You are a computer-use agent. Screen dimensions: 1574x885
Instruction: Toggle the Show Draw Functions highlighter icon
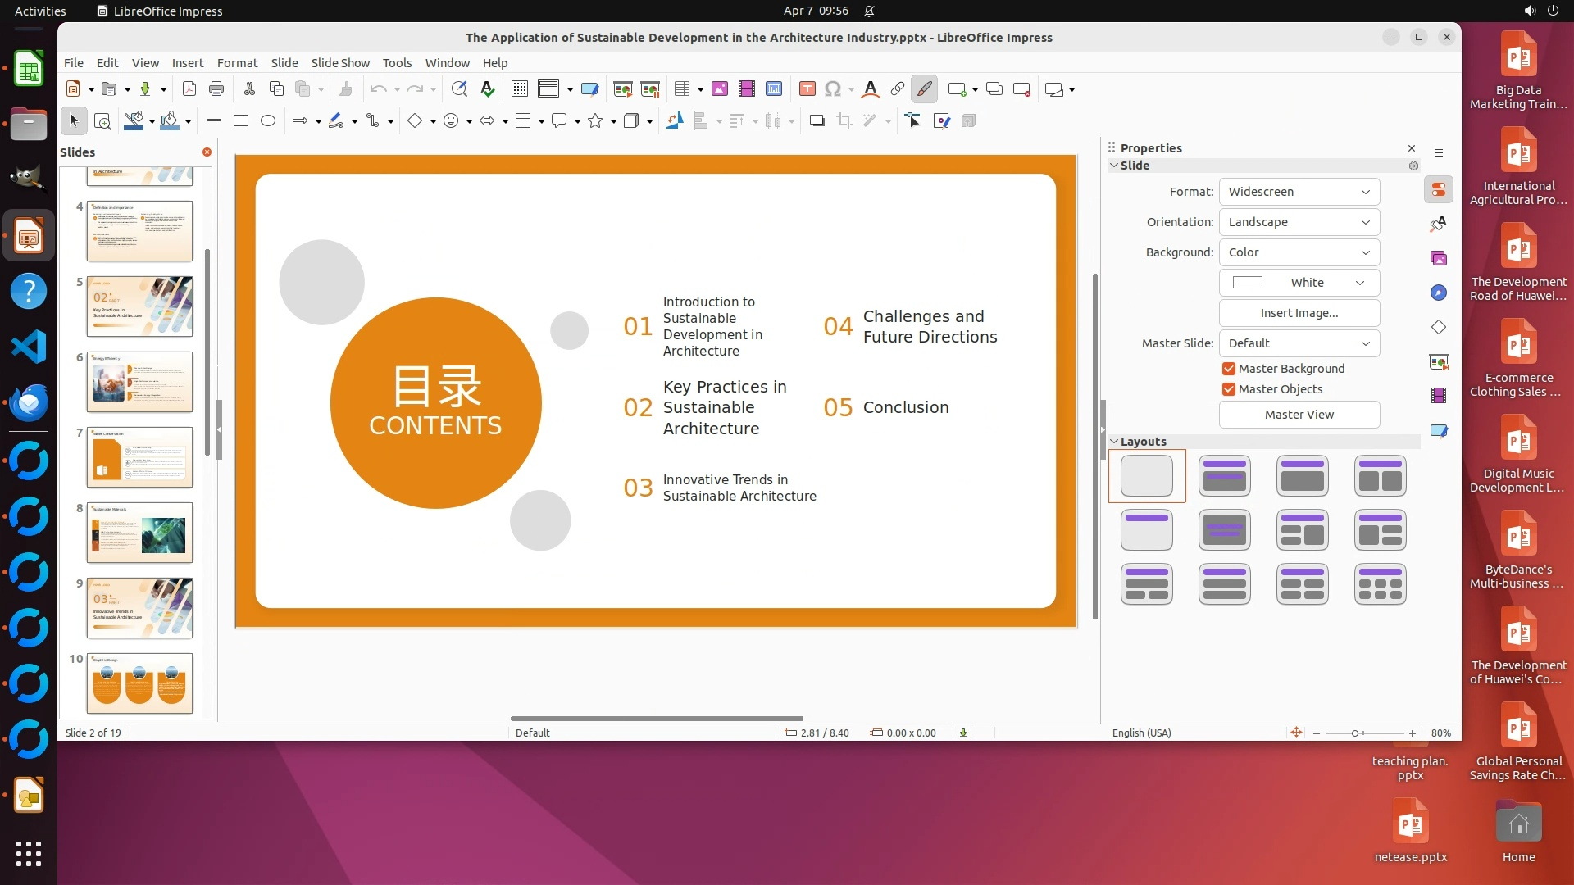[x=925, y=89]
